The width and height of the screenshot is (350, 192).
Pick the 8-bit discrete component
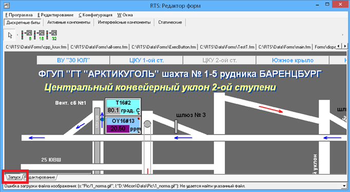tap(26, 35)
